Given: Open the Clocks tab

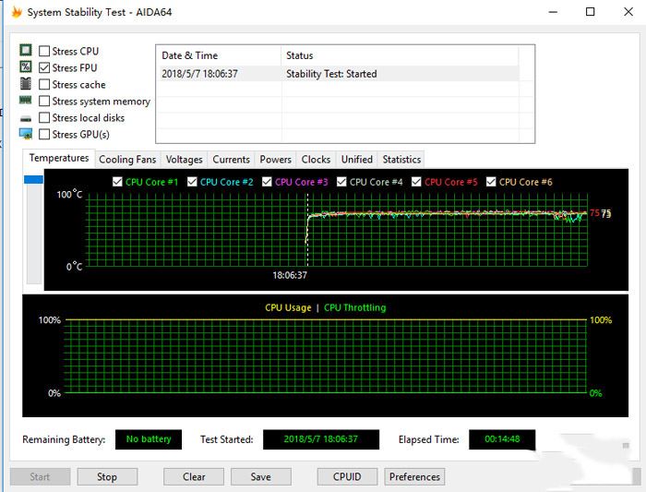Looking at the screenshot, I should [316, 160].
